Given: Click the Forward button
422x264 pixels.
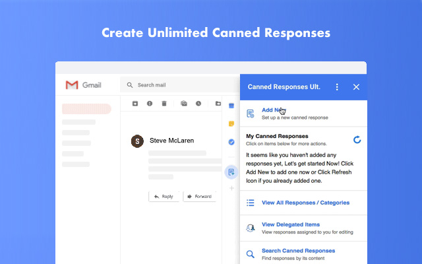Looking at the screenshot, I should (199, 197).
